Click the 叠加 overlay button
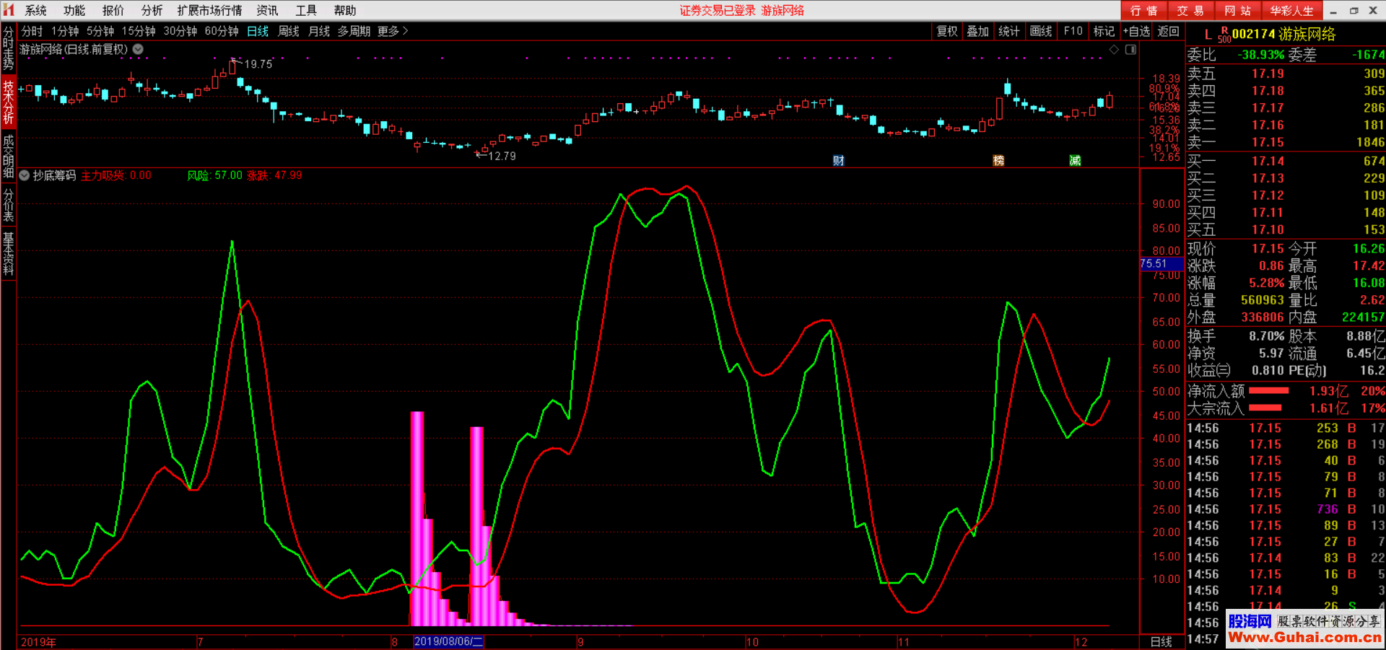 [978, 31]
